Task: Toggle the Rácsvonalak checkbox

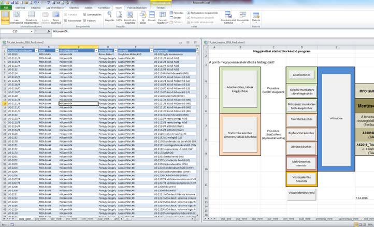Action: click(66, 21)
